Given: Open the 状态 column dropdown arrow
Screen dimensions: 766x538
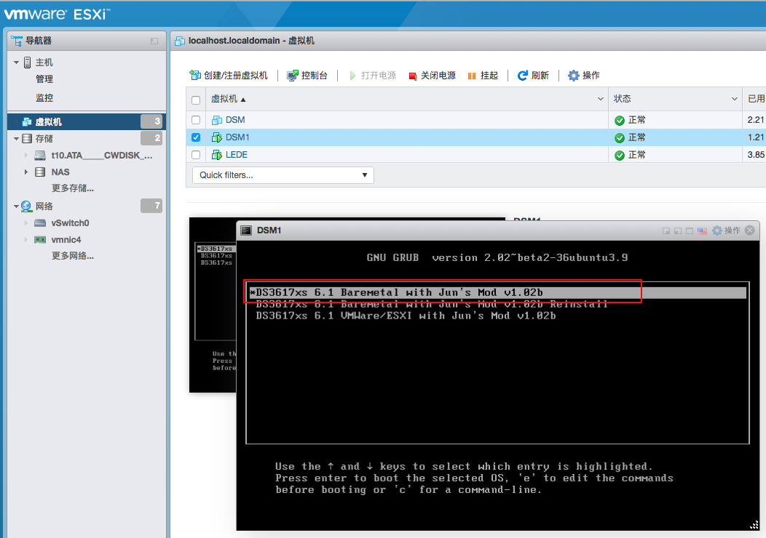Looking at the screenshot, I should [x=734, y=99].
